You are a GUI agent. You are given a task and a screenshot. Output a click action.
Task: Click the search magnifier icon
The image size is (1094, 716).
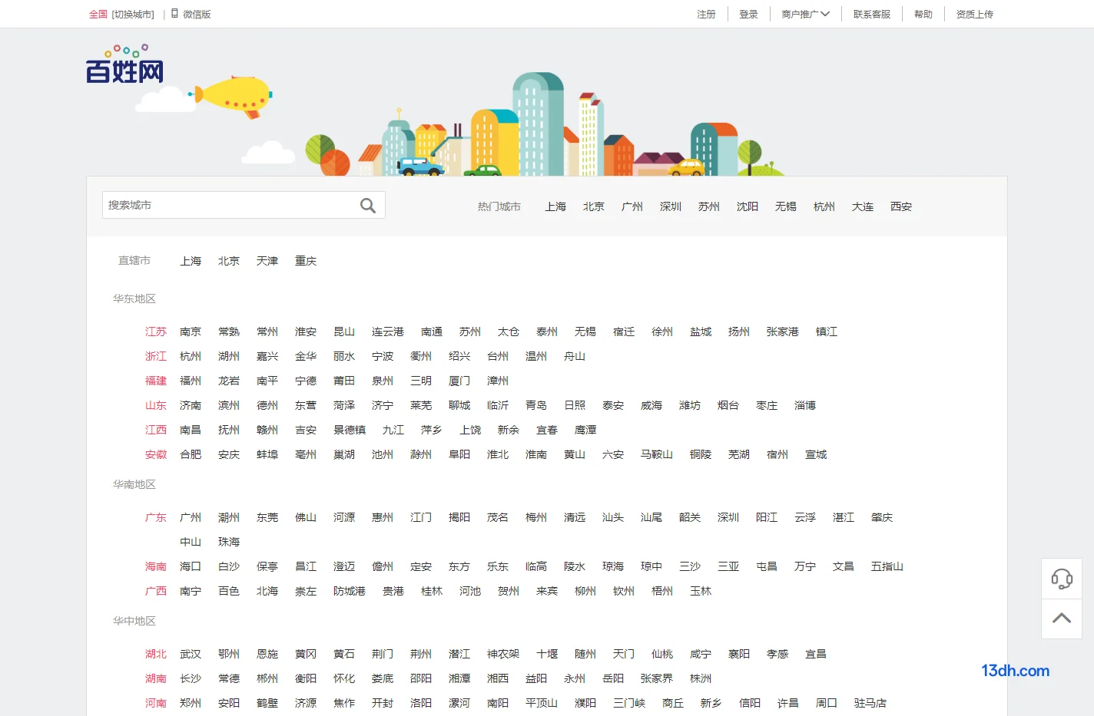(x=368, y=206)
